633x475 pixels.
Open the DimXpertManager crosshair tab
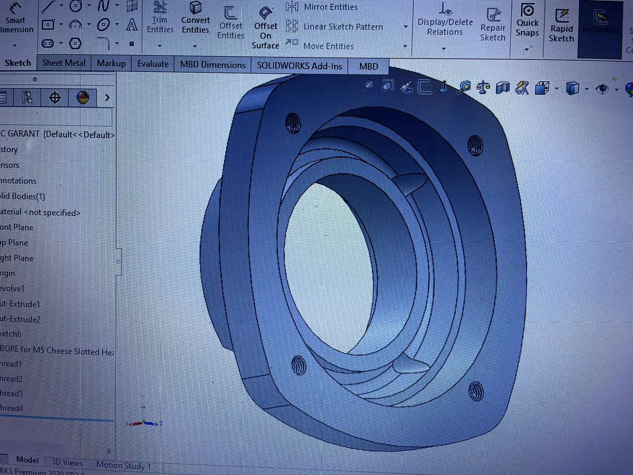click(x=55, y=97)
